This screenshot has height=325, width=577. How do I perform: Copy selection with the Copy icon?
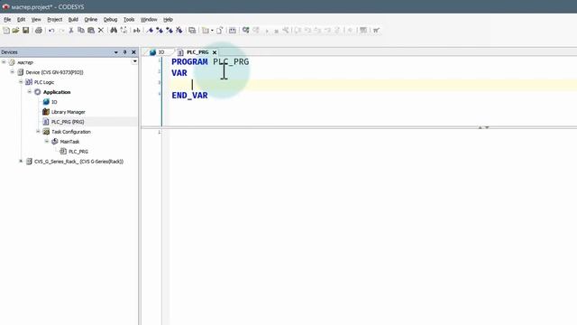81,30
